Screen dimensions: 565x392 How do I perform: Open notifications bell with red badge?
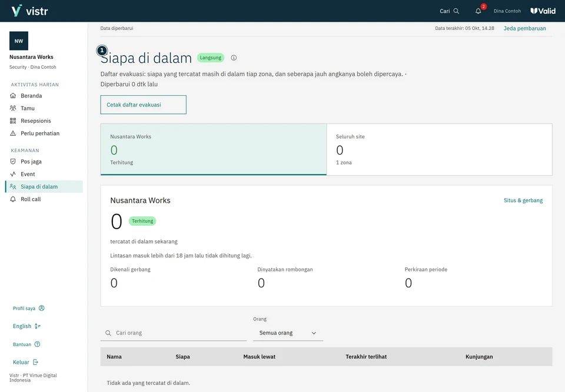click(x=478, y=11)
